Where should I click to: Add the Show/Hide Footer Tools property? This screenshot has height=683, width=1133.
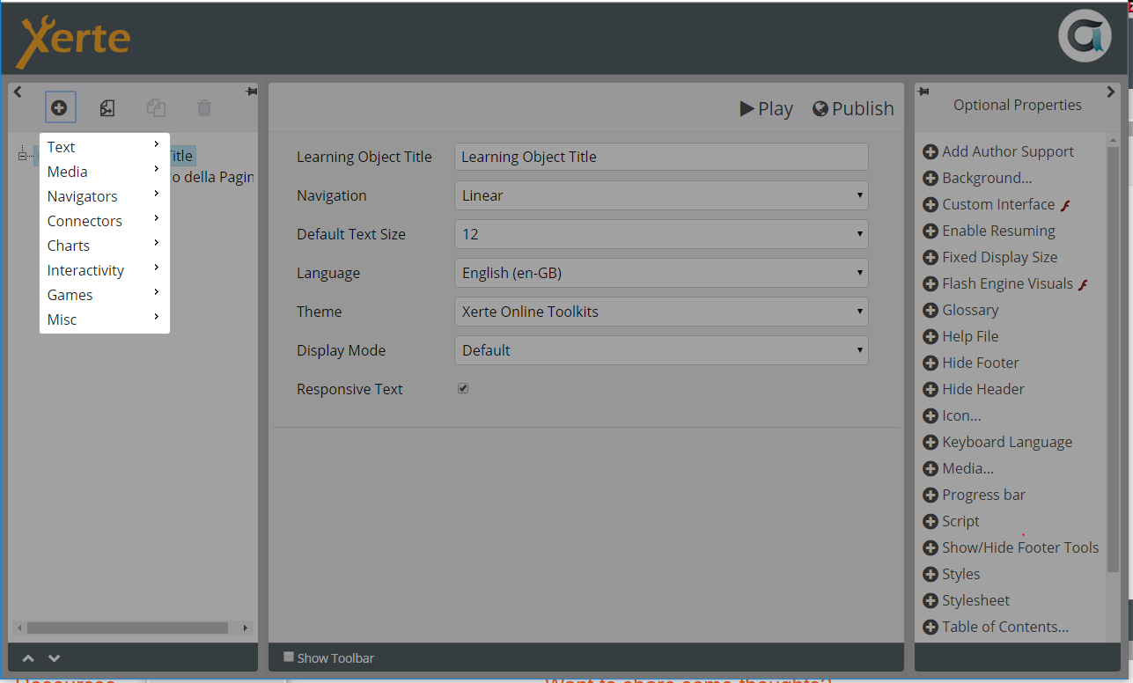point(1011,547)
